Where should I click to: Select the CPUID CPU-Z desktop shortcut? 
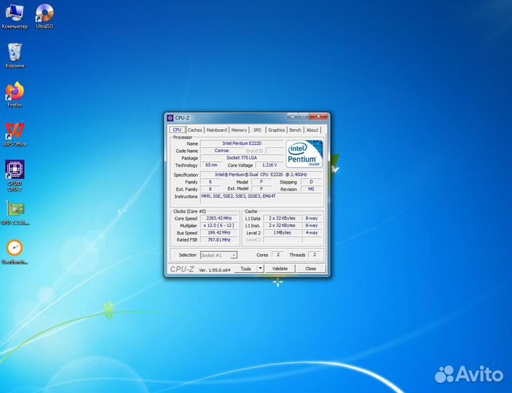(x=15, y=175)
